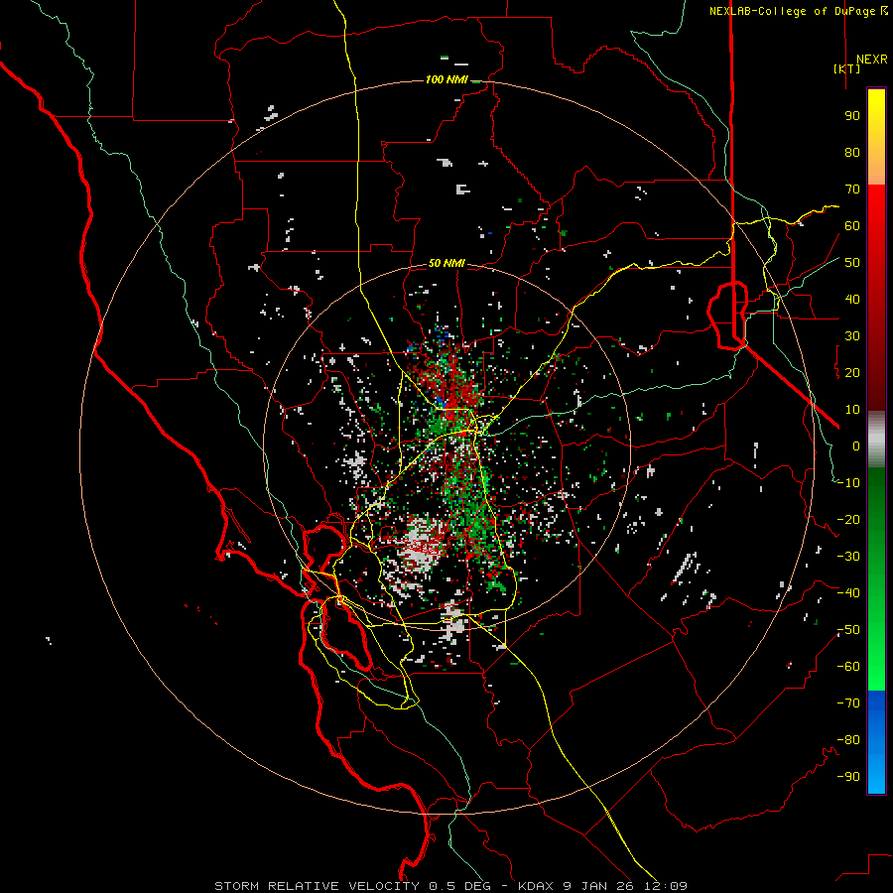Viewport: 893px width, 893px height.
Task: Click the -70 value on the velocity scale
Action: 848,703
